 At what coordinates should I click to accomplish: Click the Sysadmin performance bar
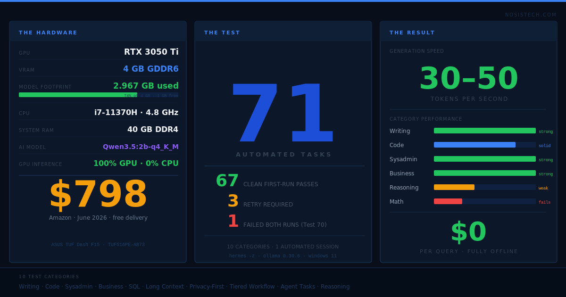[x=485, y=159]
